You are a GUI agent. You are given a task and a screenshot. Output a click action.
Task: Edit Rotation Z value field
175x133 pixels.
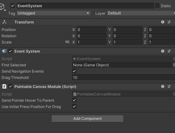pos(162,36)
